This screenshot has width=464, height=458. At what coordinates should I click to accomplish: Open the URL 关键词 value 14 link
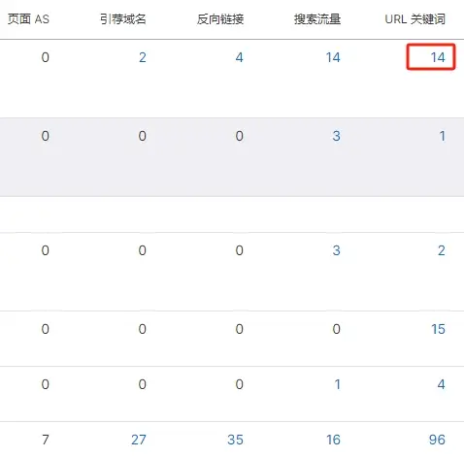pos(438,57)
